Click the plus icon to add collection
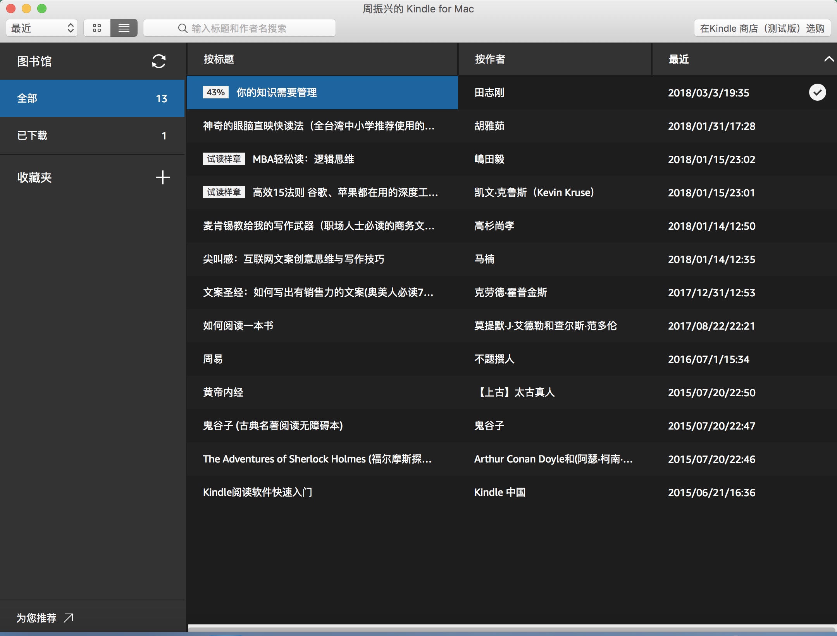This screenshot has height=636, width=837. pyautogui.click(x=163, y=177)
